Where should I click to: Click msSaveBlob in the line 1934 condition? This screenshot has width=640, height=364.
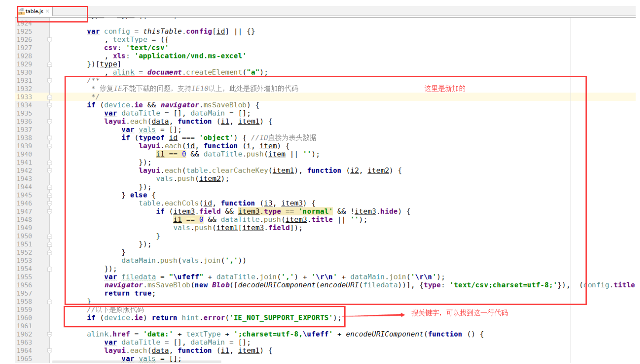pos(225,105)
